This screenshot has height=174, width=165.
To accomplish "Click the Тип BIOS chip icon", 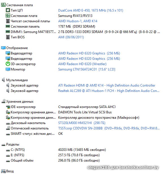I will point(8,37).
